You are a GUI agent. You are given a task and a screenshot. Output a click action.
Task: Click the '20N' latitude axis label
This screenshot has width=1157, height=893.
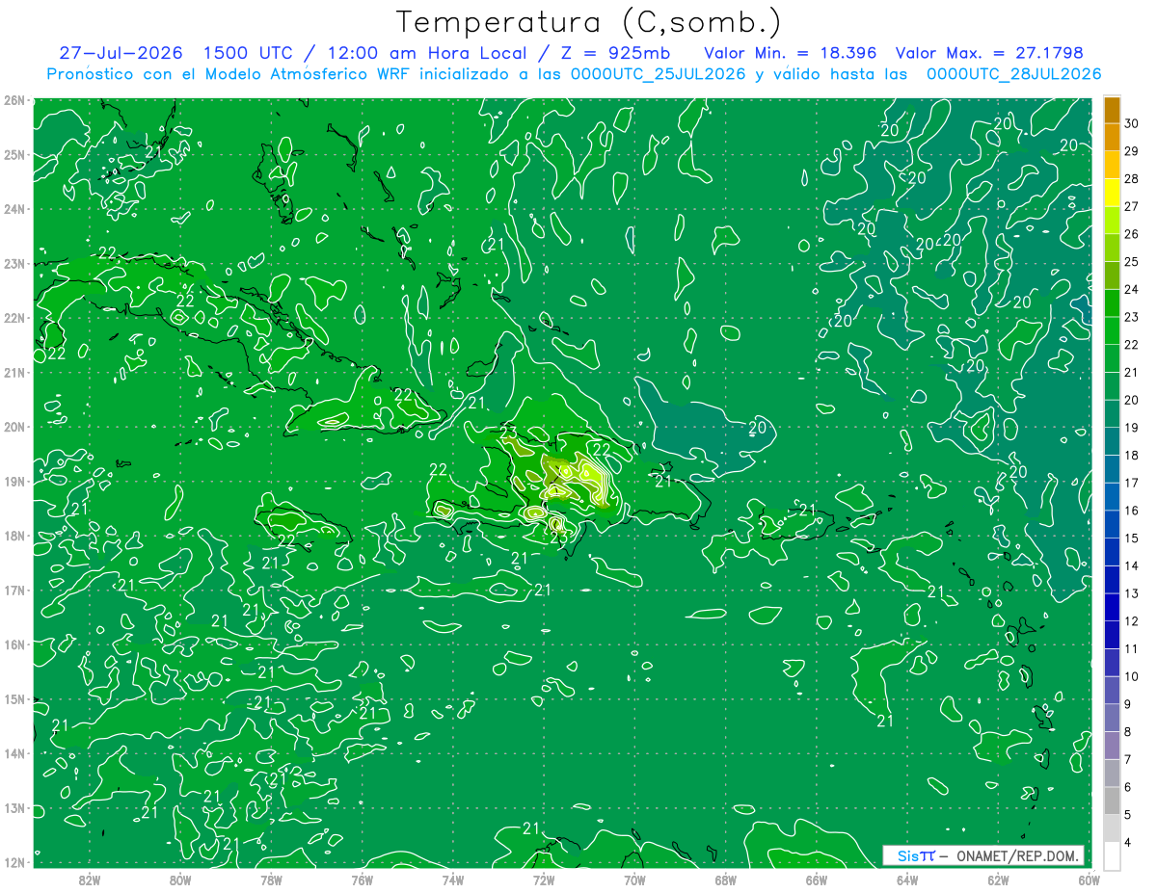pyautogui.click(x=13, y=427)
